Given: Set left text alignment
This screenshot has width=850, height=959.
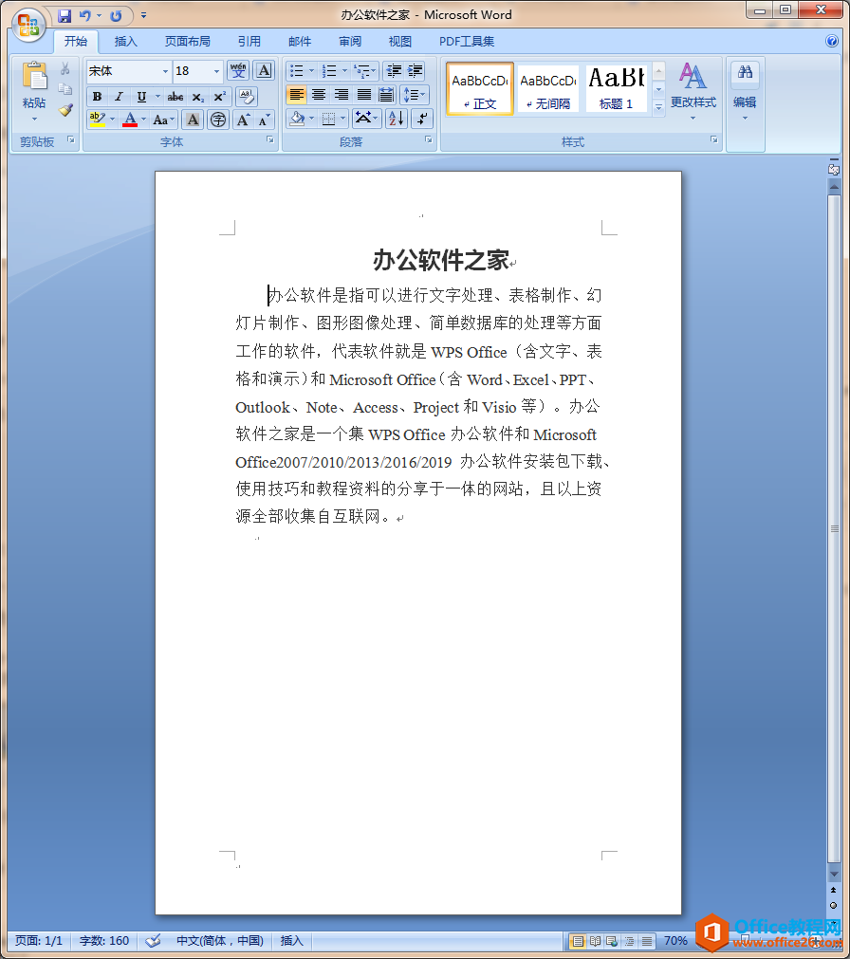Looking at the screenshot, I should (x=297, y=95).
